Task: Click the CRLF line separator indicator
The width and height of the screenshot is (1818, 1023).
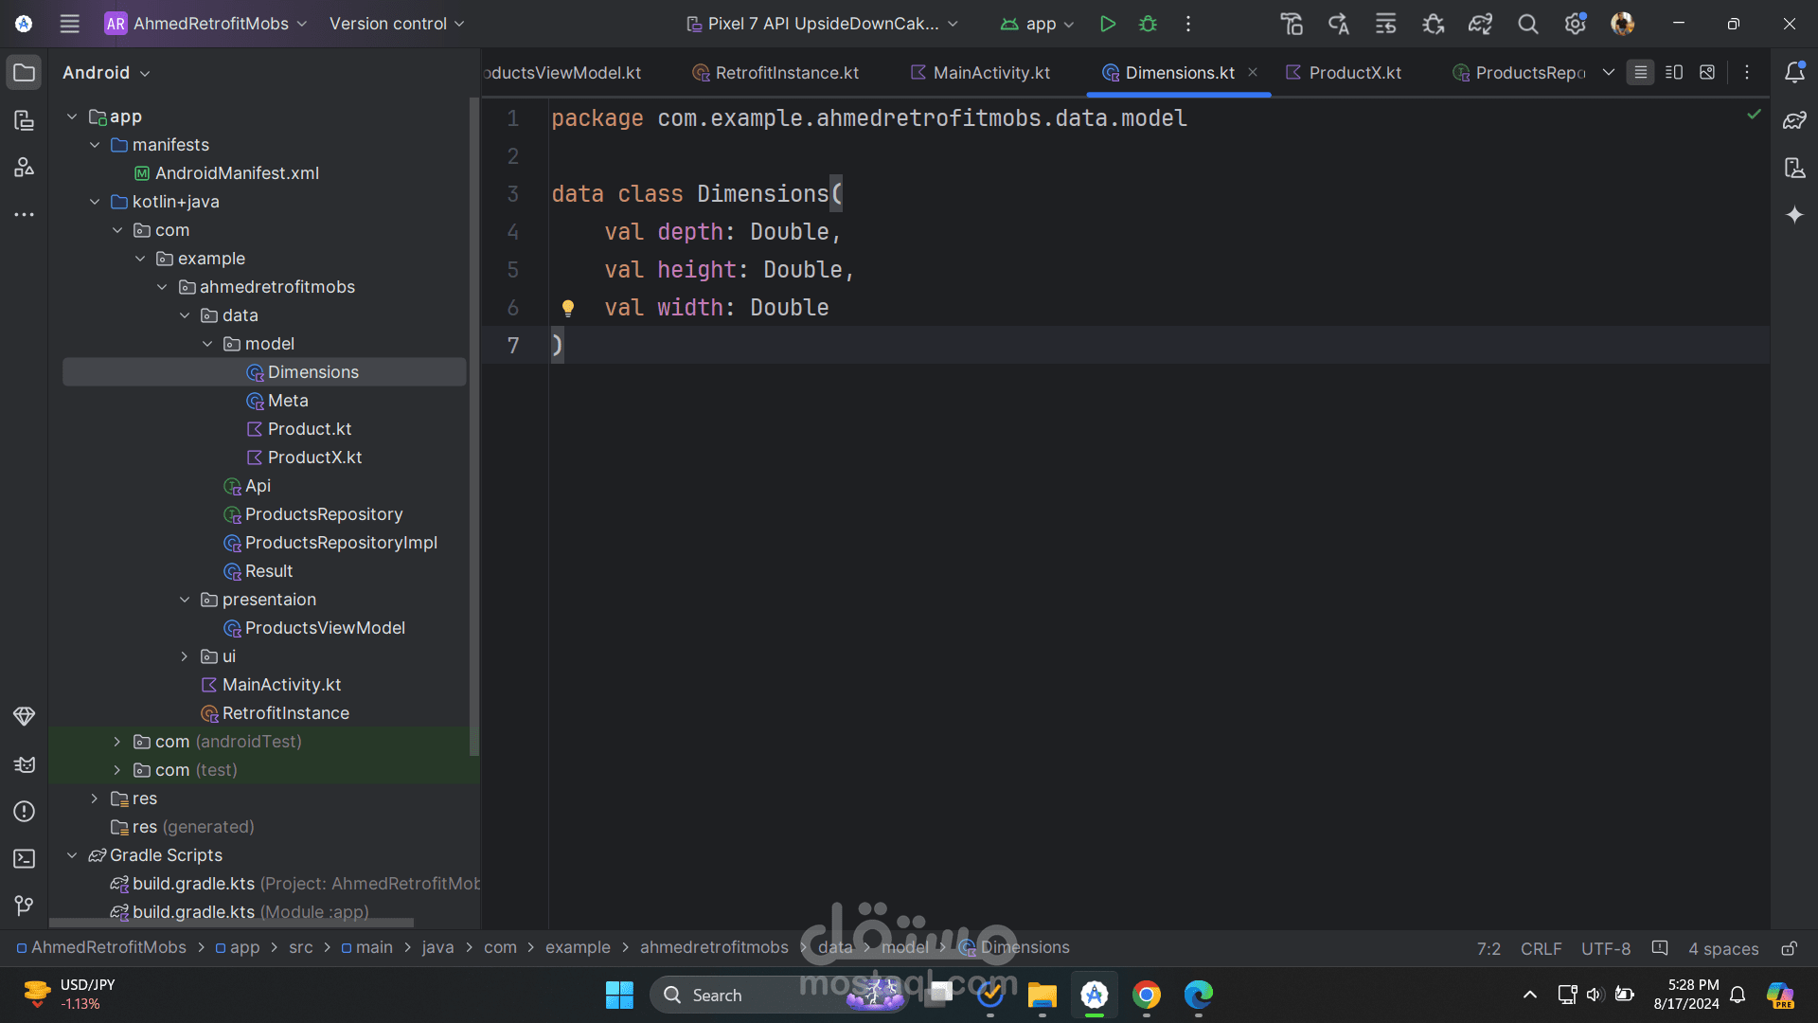Action: point(1541,948)
